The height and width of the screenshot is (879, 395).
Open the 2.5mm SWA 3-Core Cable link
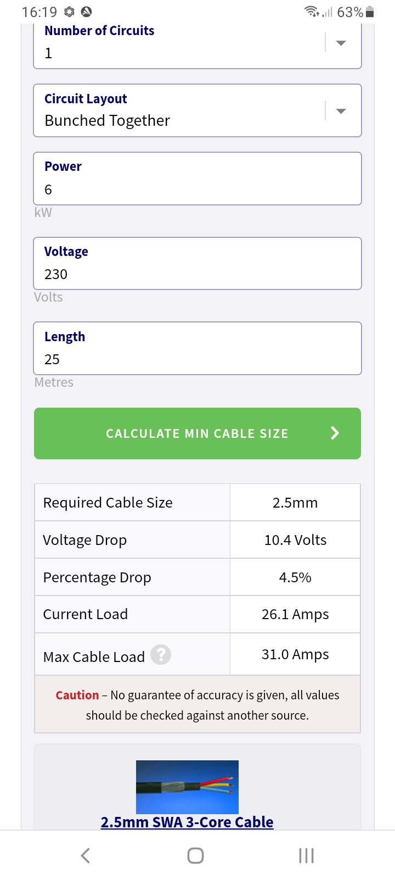pyautogui.click(x=187, y=822)
